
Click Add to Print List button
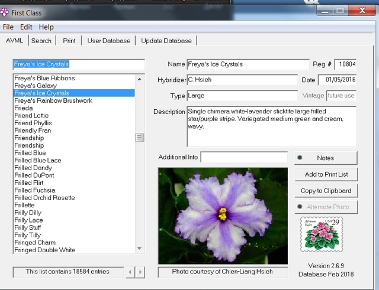[326, 174]
